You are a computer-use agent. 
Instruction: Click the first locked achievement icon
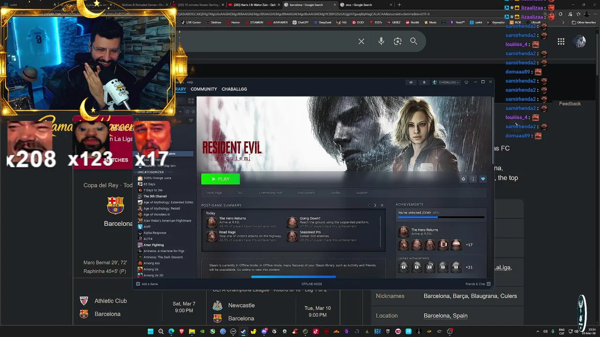[x=403, y=267]
